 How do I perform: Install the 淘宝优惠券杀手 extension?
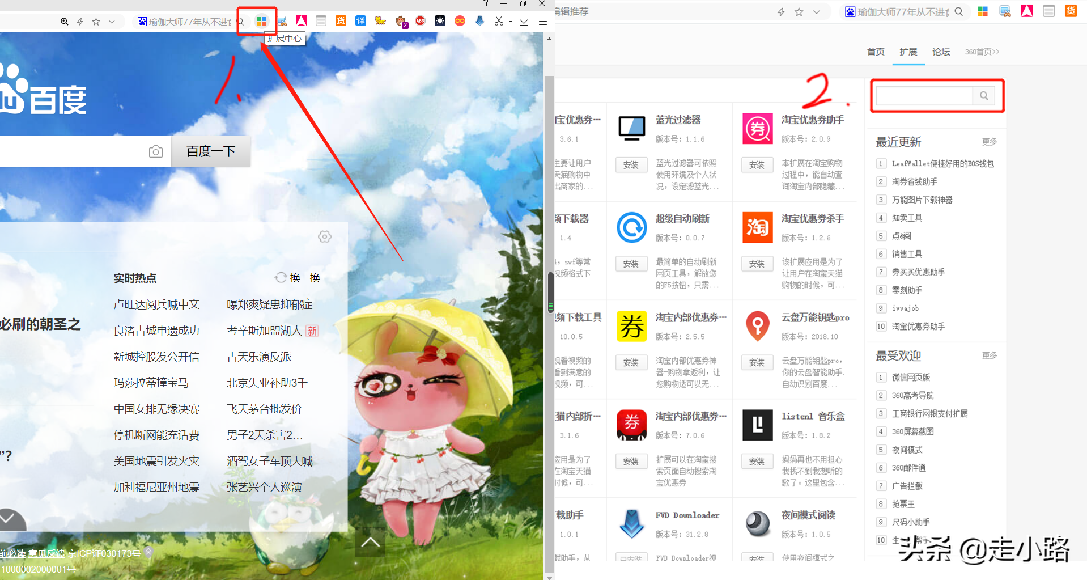coord(757,264)
